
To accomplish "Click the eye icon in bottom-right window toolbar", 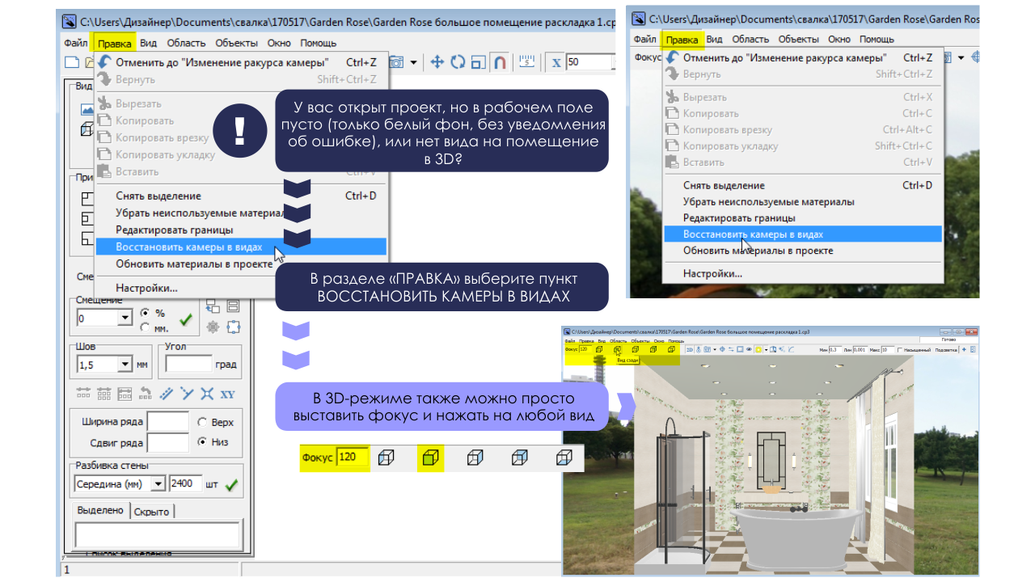I will point(749,349).
